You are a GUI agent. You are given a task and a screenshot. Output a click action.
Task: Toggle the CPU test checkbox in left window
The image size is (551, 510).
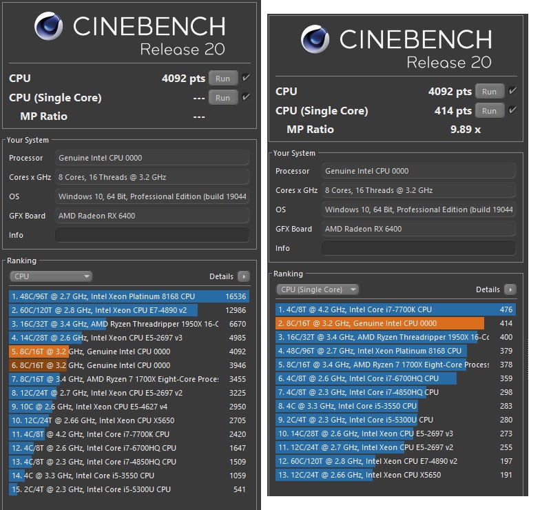point(246,77)
